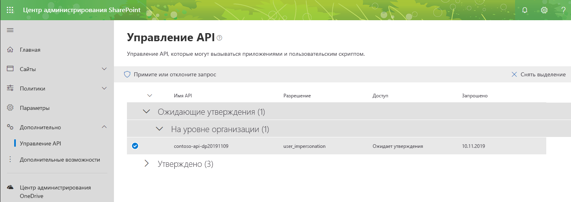Open the settings gear in header

[x=544, y=10]
